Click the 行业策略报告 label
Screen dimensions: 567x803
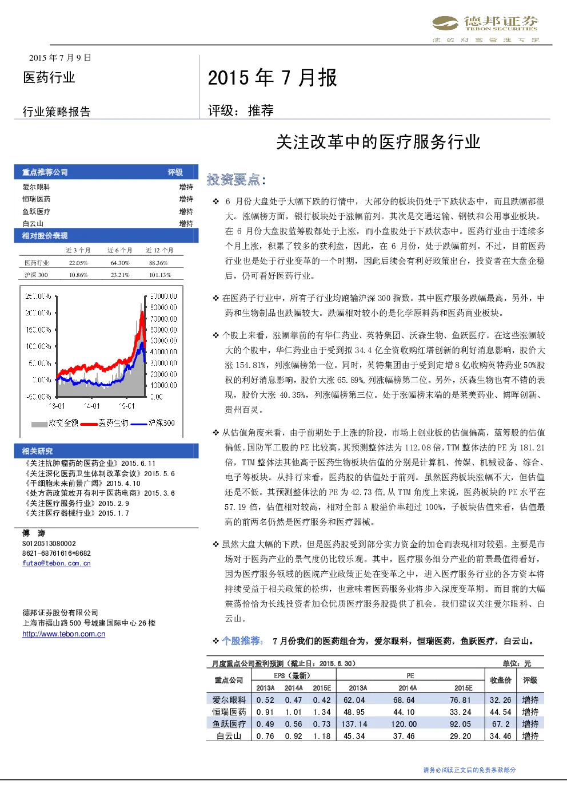point(57,112)
